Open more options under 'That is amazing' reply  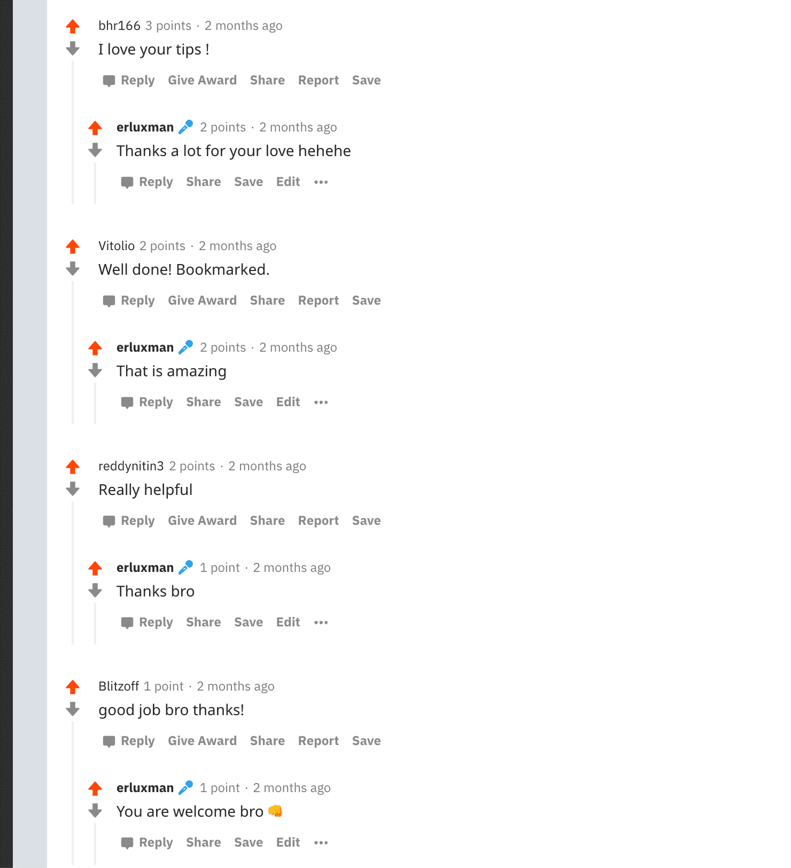(321, 402)
